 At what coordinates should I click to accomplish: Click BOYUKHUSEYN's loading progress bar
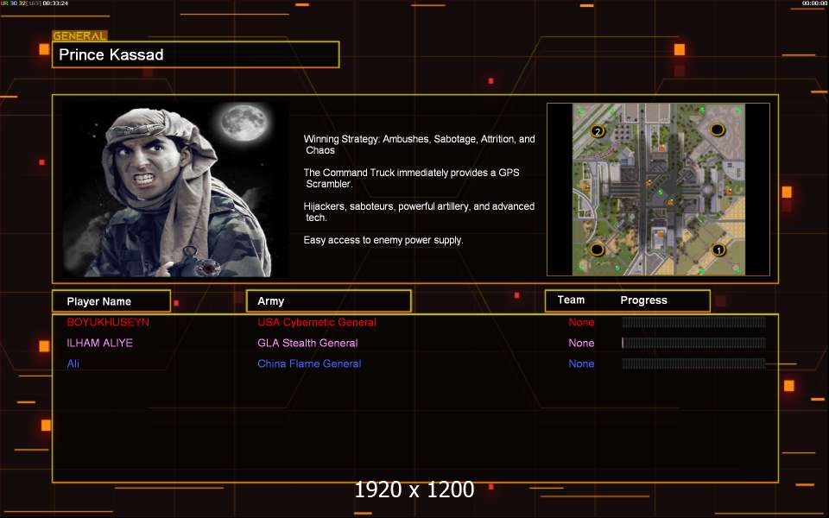tap(693, 322)
